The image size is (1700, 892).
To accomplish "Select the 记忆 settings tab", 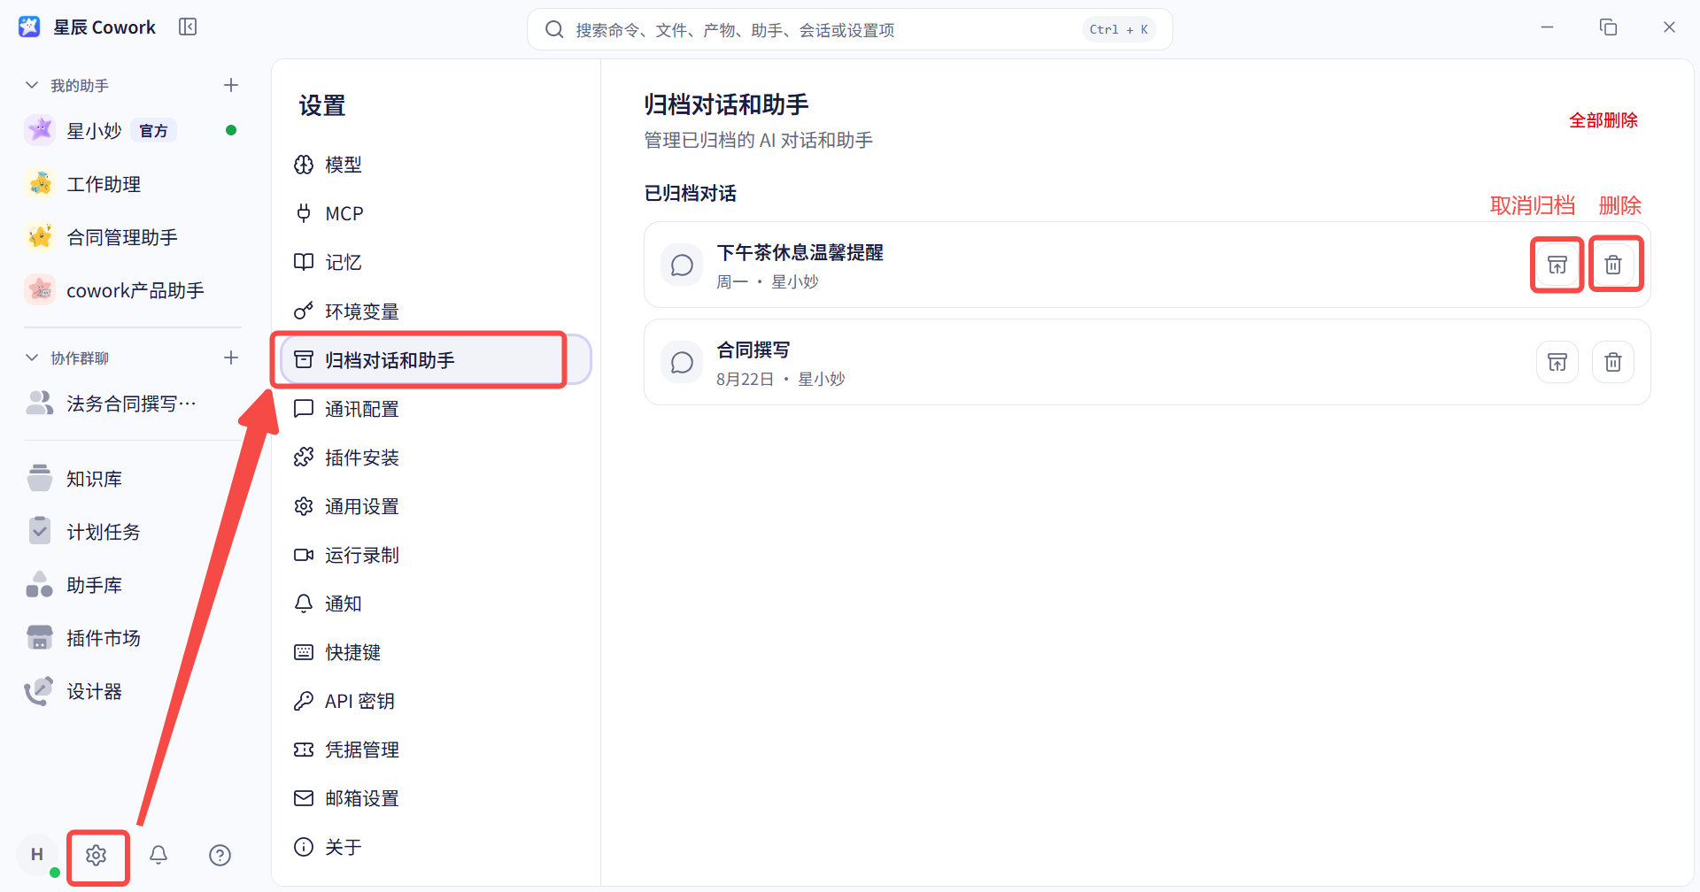I will 434,262.
